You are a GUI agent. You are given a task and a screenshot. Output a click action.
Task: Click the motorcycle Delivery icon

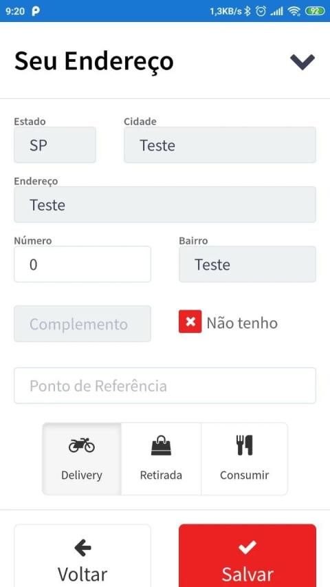pyautogui.click(x=82, y=445)
